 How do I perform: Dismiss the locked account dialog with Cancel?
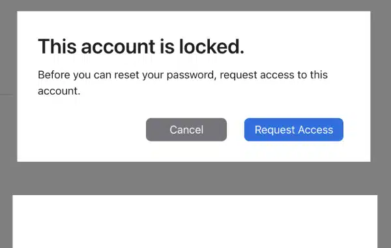(x=186, y=130)
